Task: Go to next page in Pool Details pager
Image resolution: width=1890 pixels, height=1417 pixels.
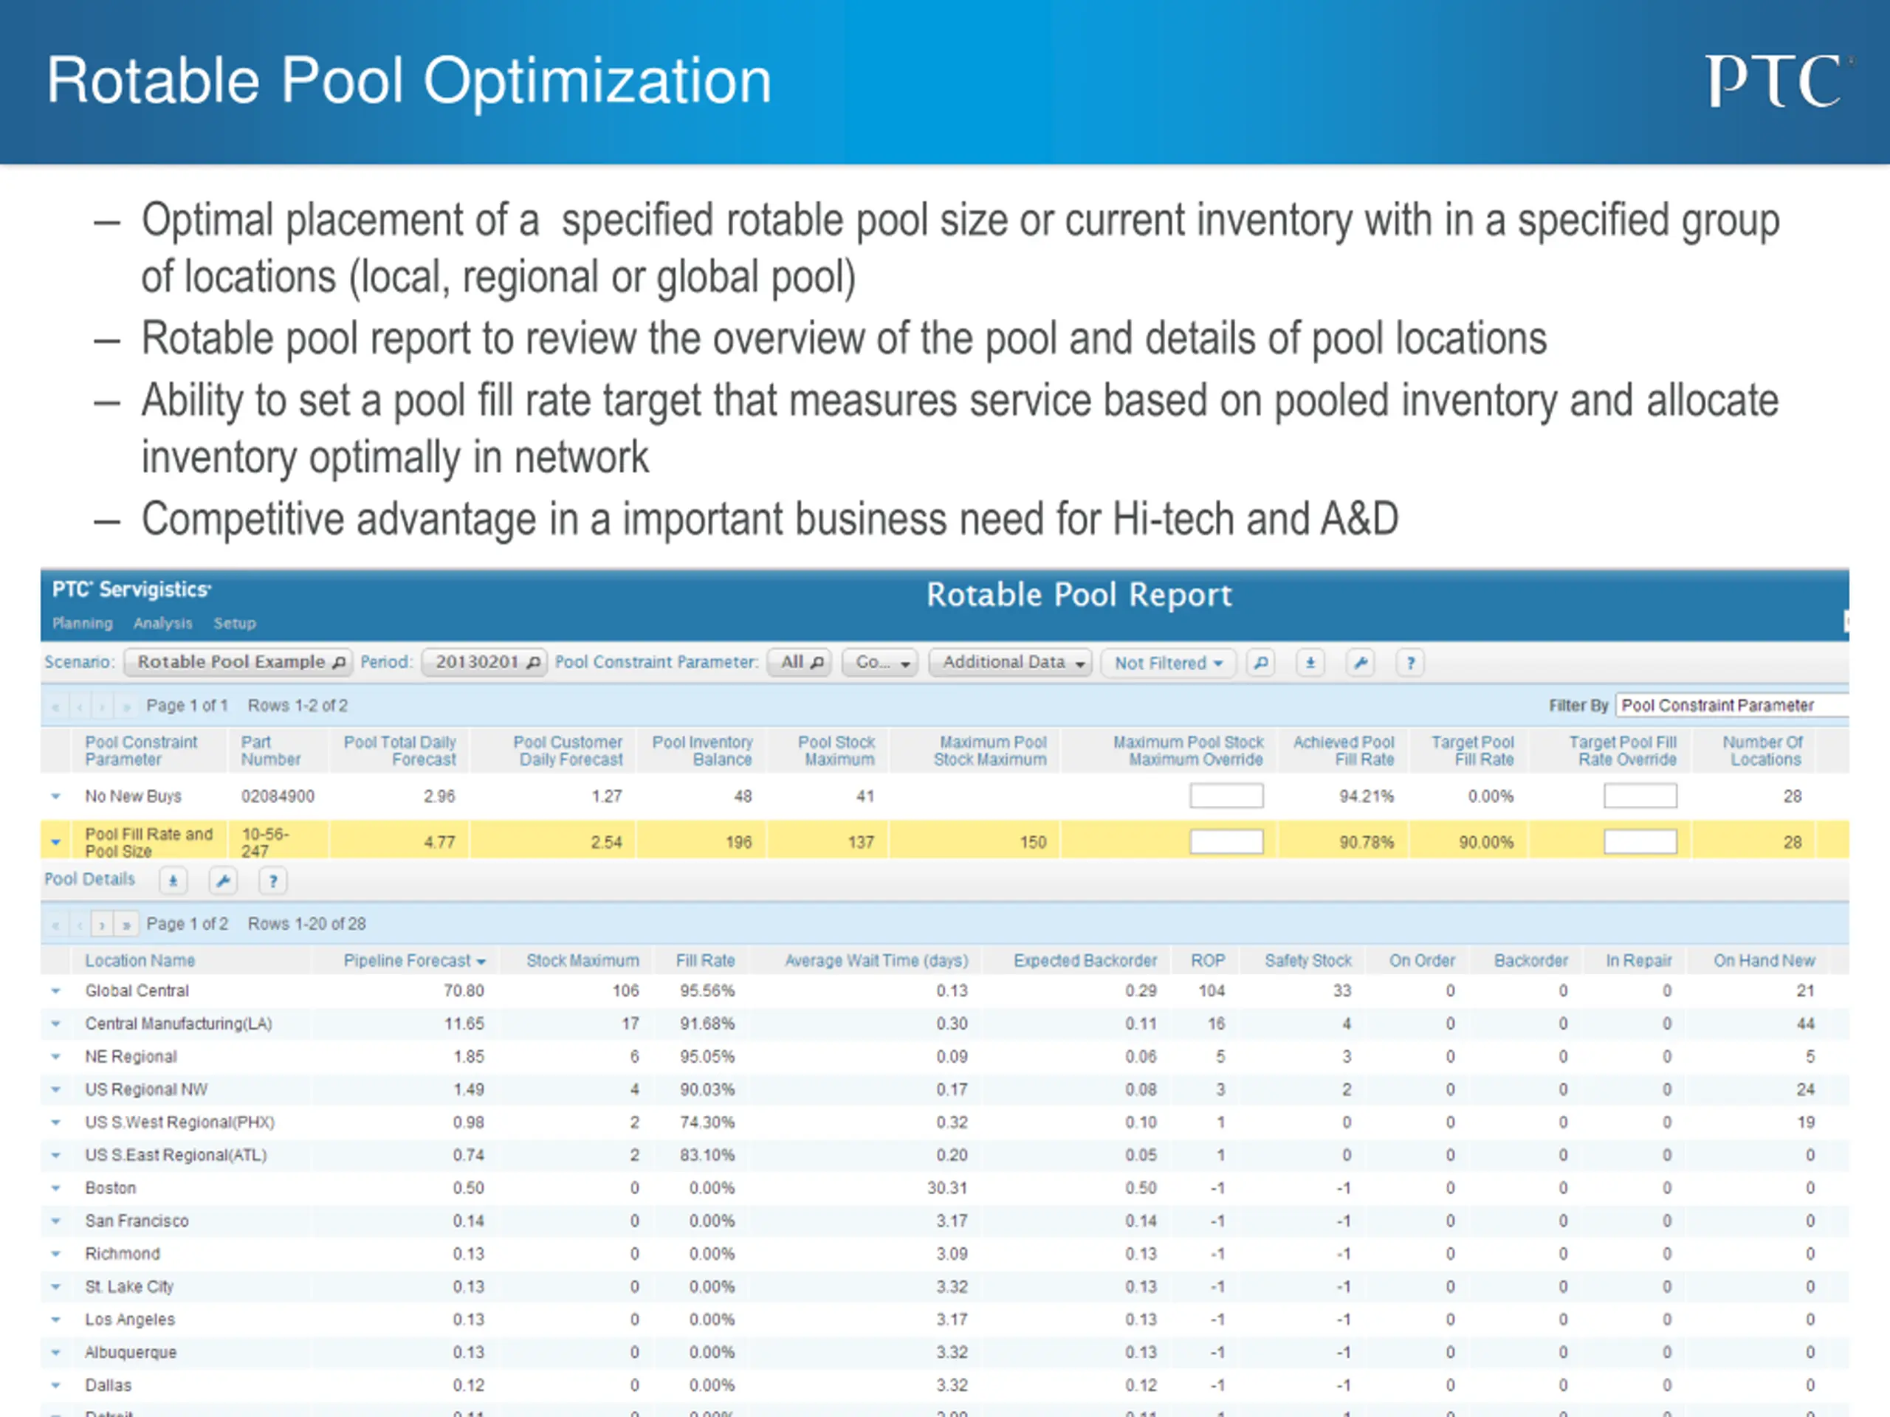Action: pyautogui.click(x=102, y=924)
